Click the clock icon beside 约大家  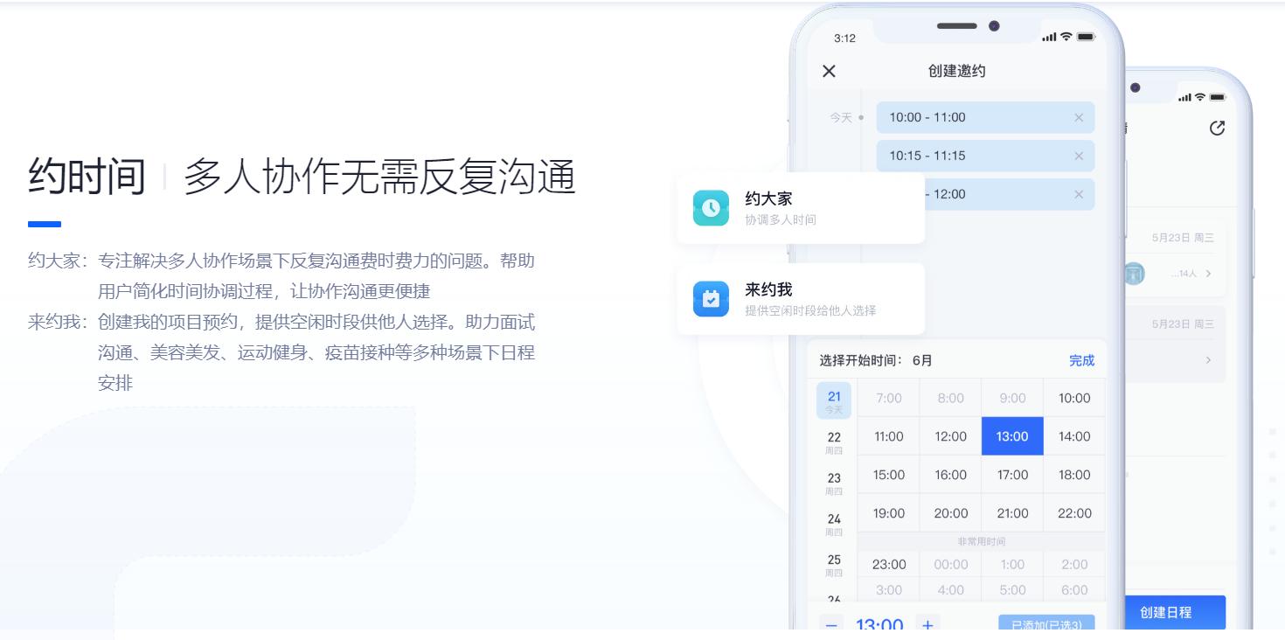pyautogui.click(x=711, y=208)
